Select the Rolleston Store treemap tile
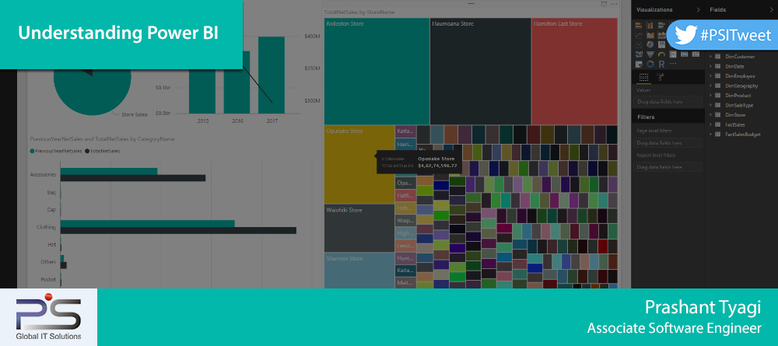 click(x=377, y=72)
